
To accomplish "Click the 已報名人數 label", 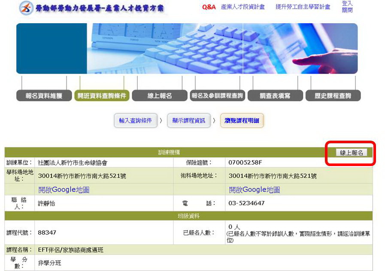I will pyautogui.click(x=199, y=232).
